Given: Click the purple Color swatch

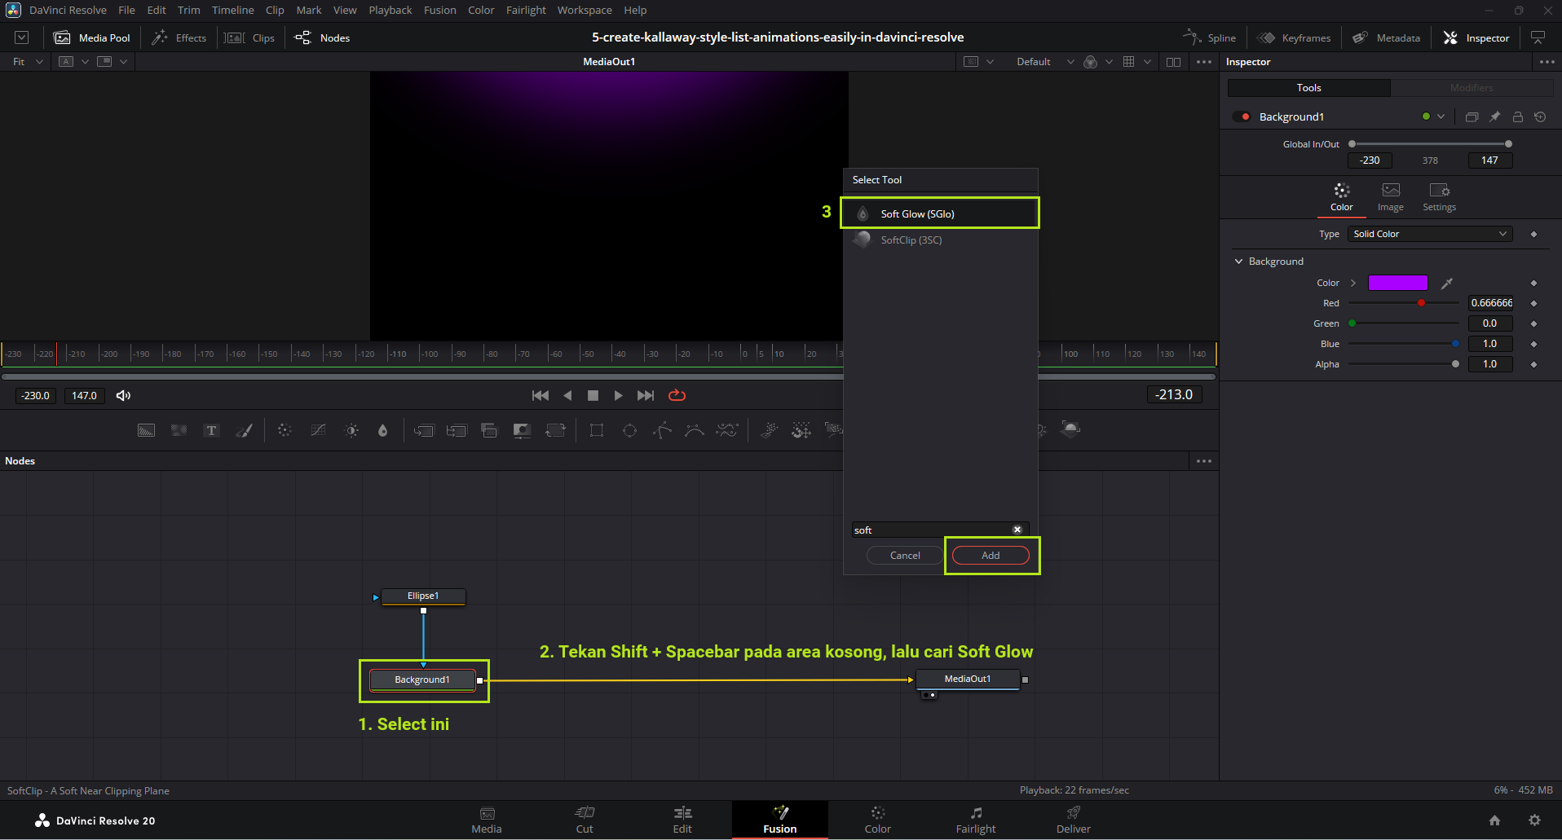Looking at the screenshot, I should click(x=1397, y=283).
